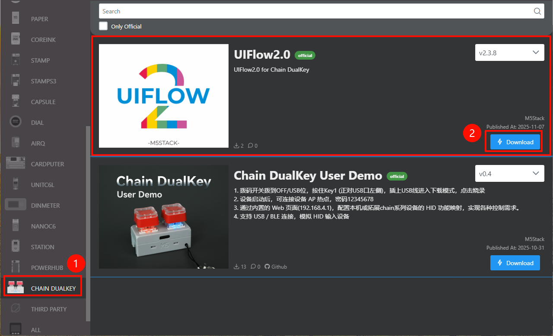Open the v0.4 version dropdown
The width and height of the screenshot is (553, 336).
point(509,174)
